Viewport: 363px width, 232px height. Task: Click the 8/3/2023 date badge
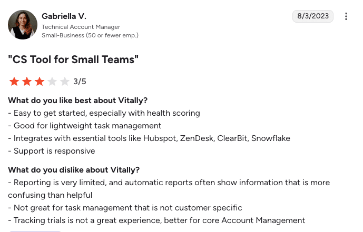tap(313, 16)
